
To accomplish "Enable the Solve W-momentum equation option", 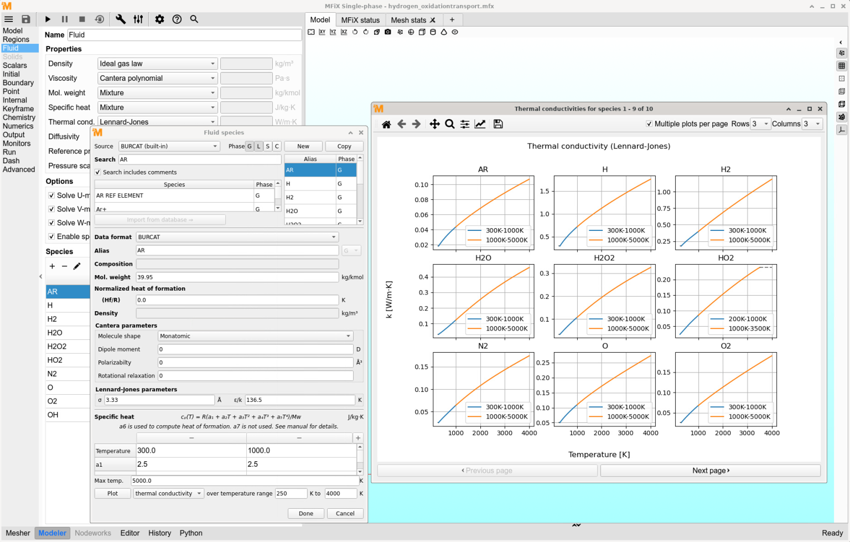I will (51, 223).
